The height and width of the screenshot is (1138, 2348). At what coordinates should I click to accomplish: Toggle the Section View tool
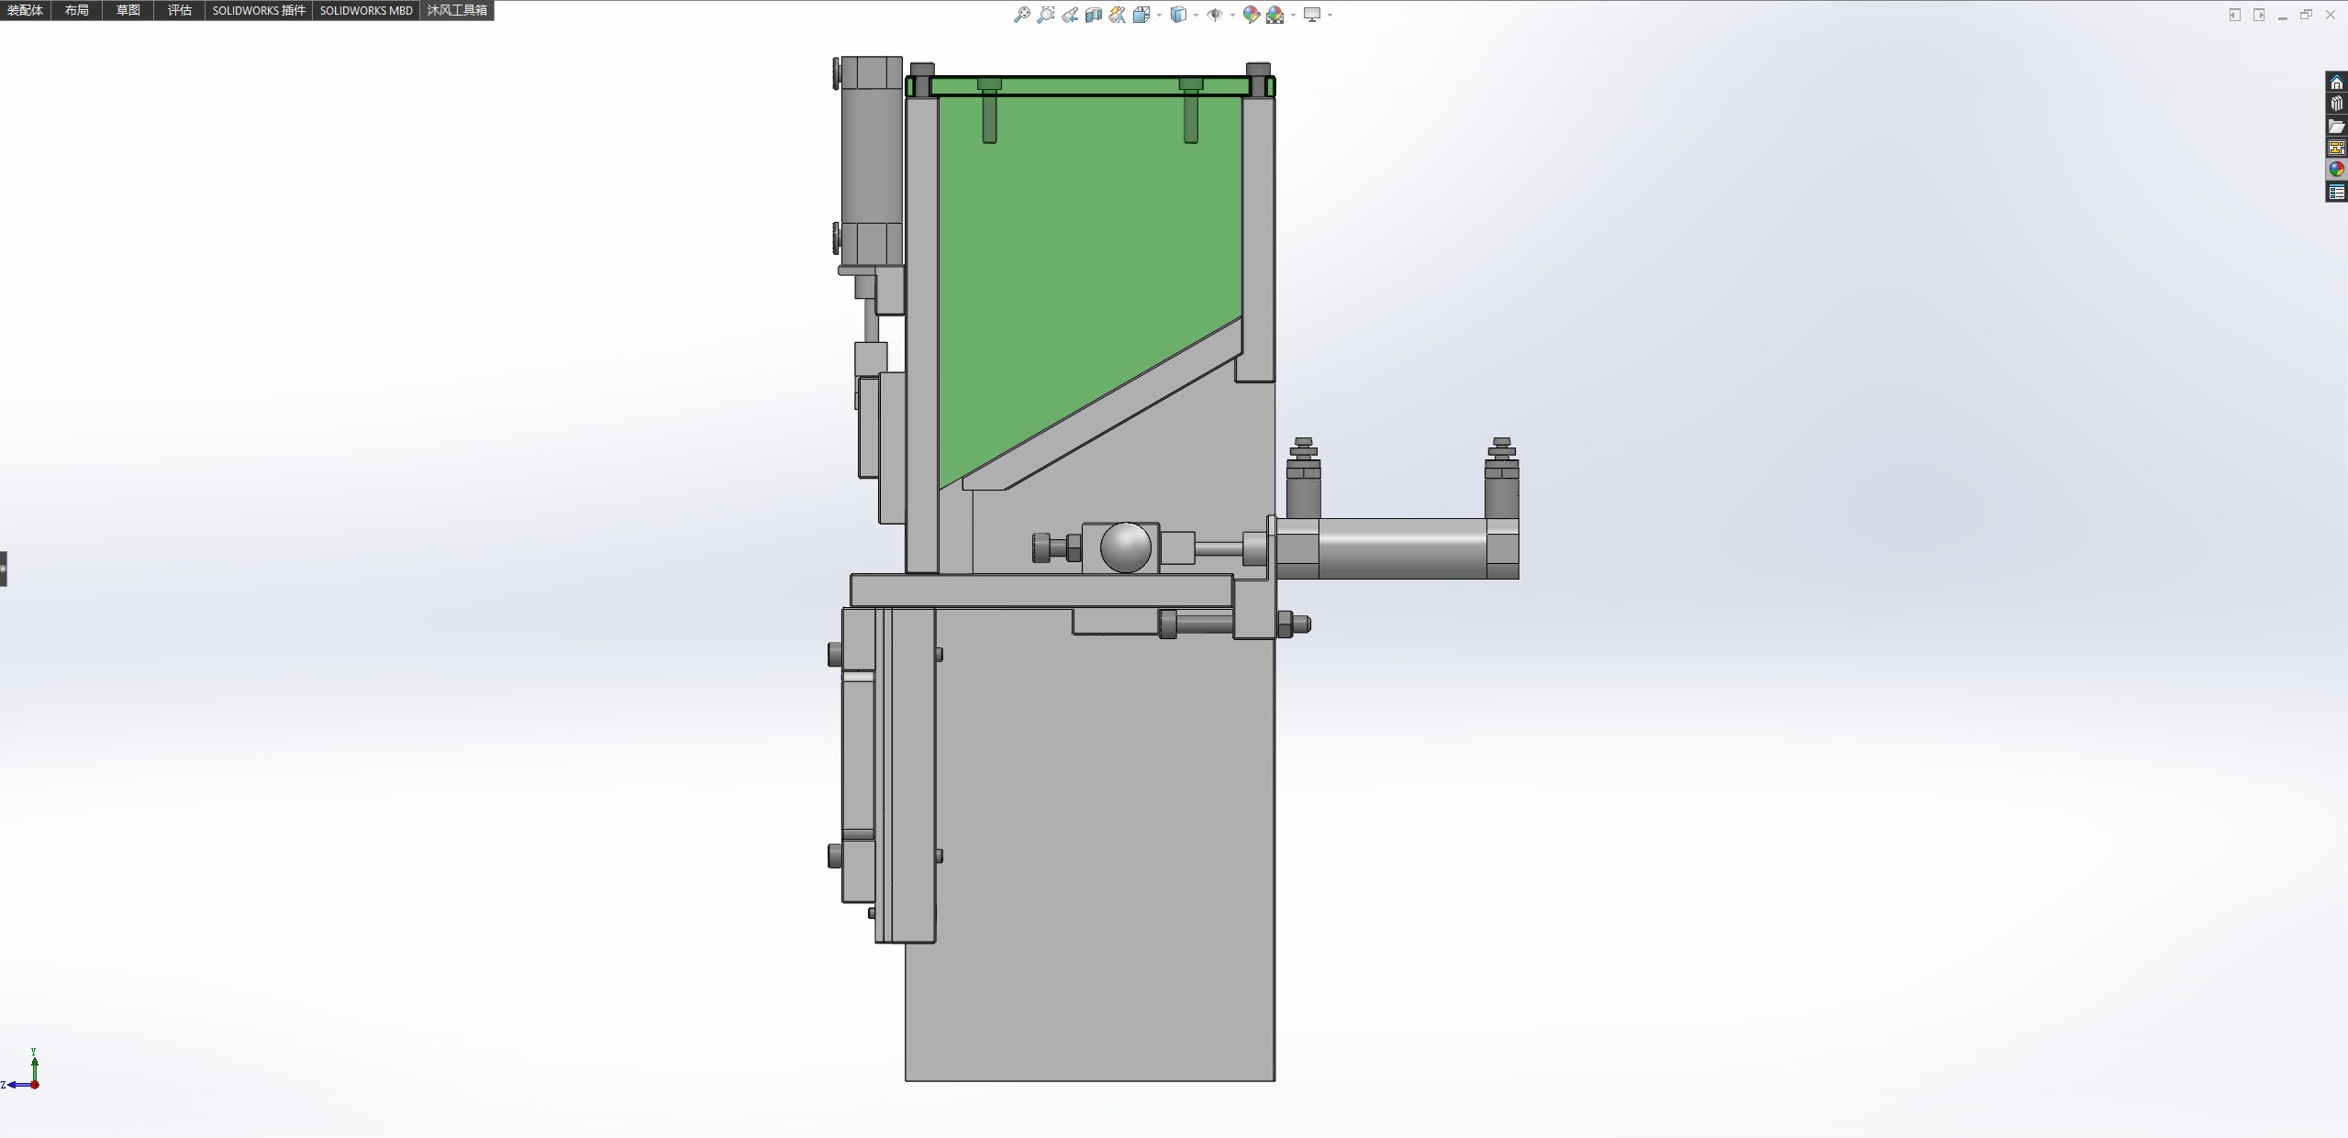(x=1094, y=15)
